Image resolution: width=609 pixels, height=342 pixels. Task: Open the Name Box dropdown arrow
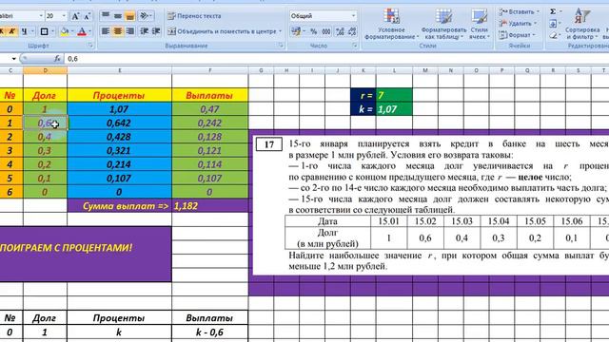coord(14,59)
